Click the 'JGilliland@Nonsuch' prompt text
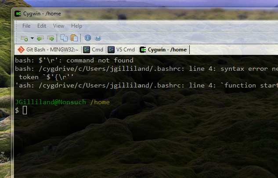Image resolution: width=278 pixels, height=178 pixels. (51, 102)
